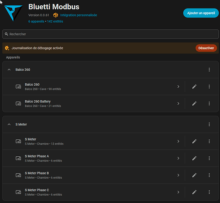Screen dimensions: 220x203
Task: Open S Meter Phase C via chevron arrow
Action: (178, 192)
